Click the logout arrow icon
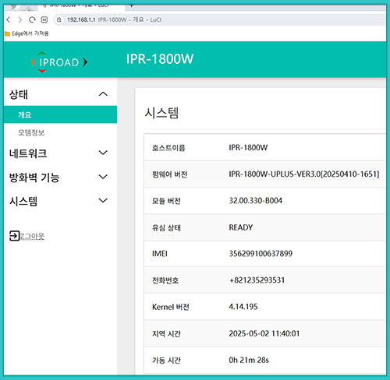 pos(14,236)
